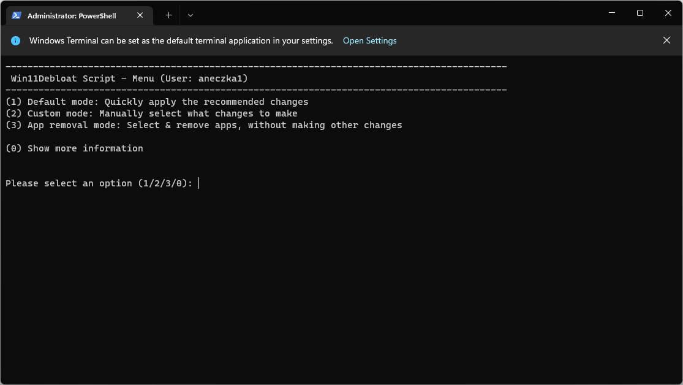Click the '(1) Default mode' menu line
Viewport: 683px width, 385px height.
coord(157,102)
